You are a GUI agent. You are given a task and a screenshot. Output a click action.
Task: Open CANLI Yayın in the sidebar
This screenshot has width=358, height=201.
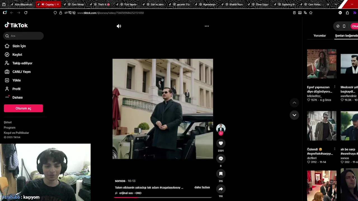tap(21, 72)
